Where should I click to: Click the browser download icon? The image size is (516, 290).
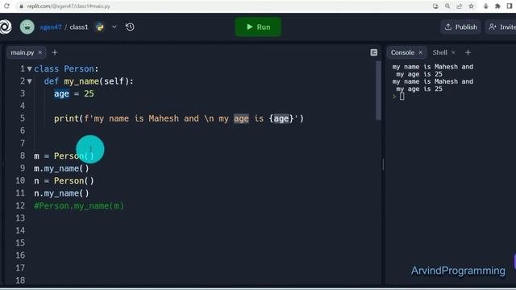[x=485, y=6]
